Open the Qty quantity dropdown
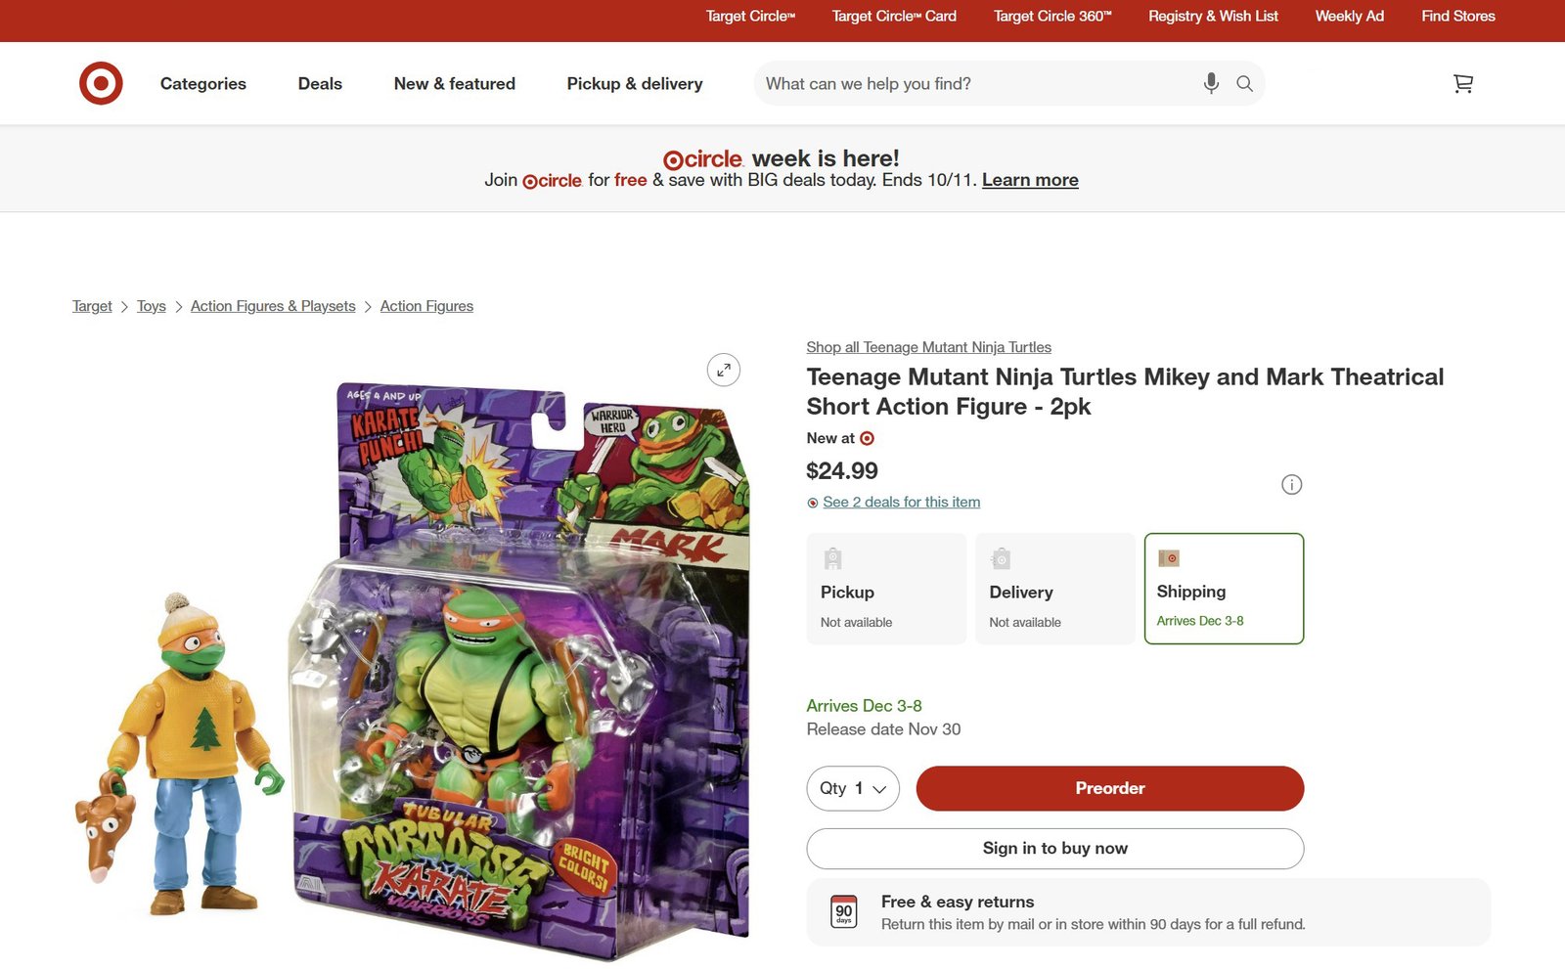Screen dimensions: 1565x969 pyautogui.click(x=852, y=788)
